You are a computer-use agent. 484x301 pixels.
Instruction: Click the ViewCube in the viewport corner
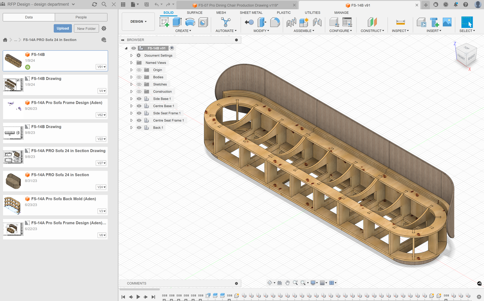pos(466,55)
